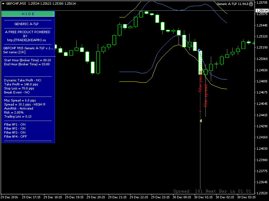Click the 'Generic A-TLP 11.94.8' EA label
This screenshot has width=269, height=201.
pyautogui.click(x=232, y=4)
